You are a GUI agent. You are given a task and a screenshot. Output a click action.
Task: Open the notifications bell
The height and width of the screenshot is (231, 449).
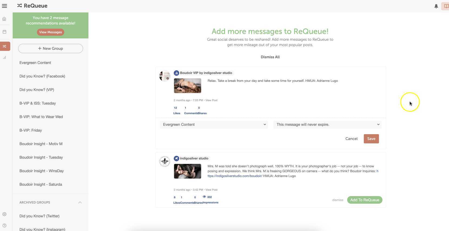tap(436, 6)
